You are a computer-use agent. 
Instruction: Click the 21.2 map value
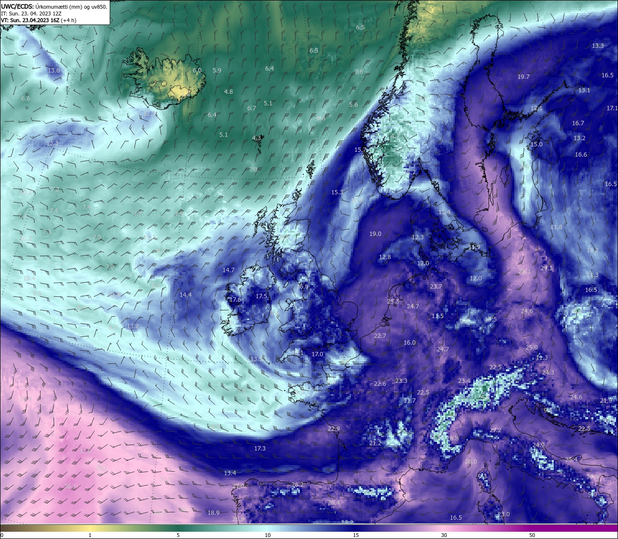375,443
